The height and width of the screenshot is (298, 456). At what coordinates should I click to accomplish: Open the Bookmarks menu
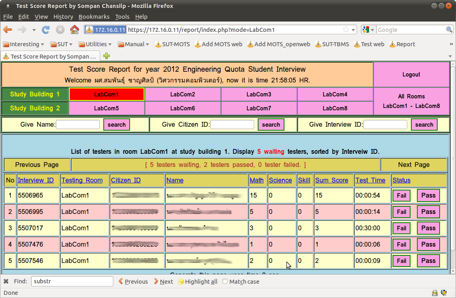(x=94, y=17)
